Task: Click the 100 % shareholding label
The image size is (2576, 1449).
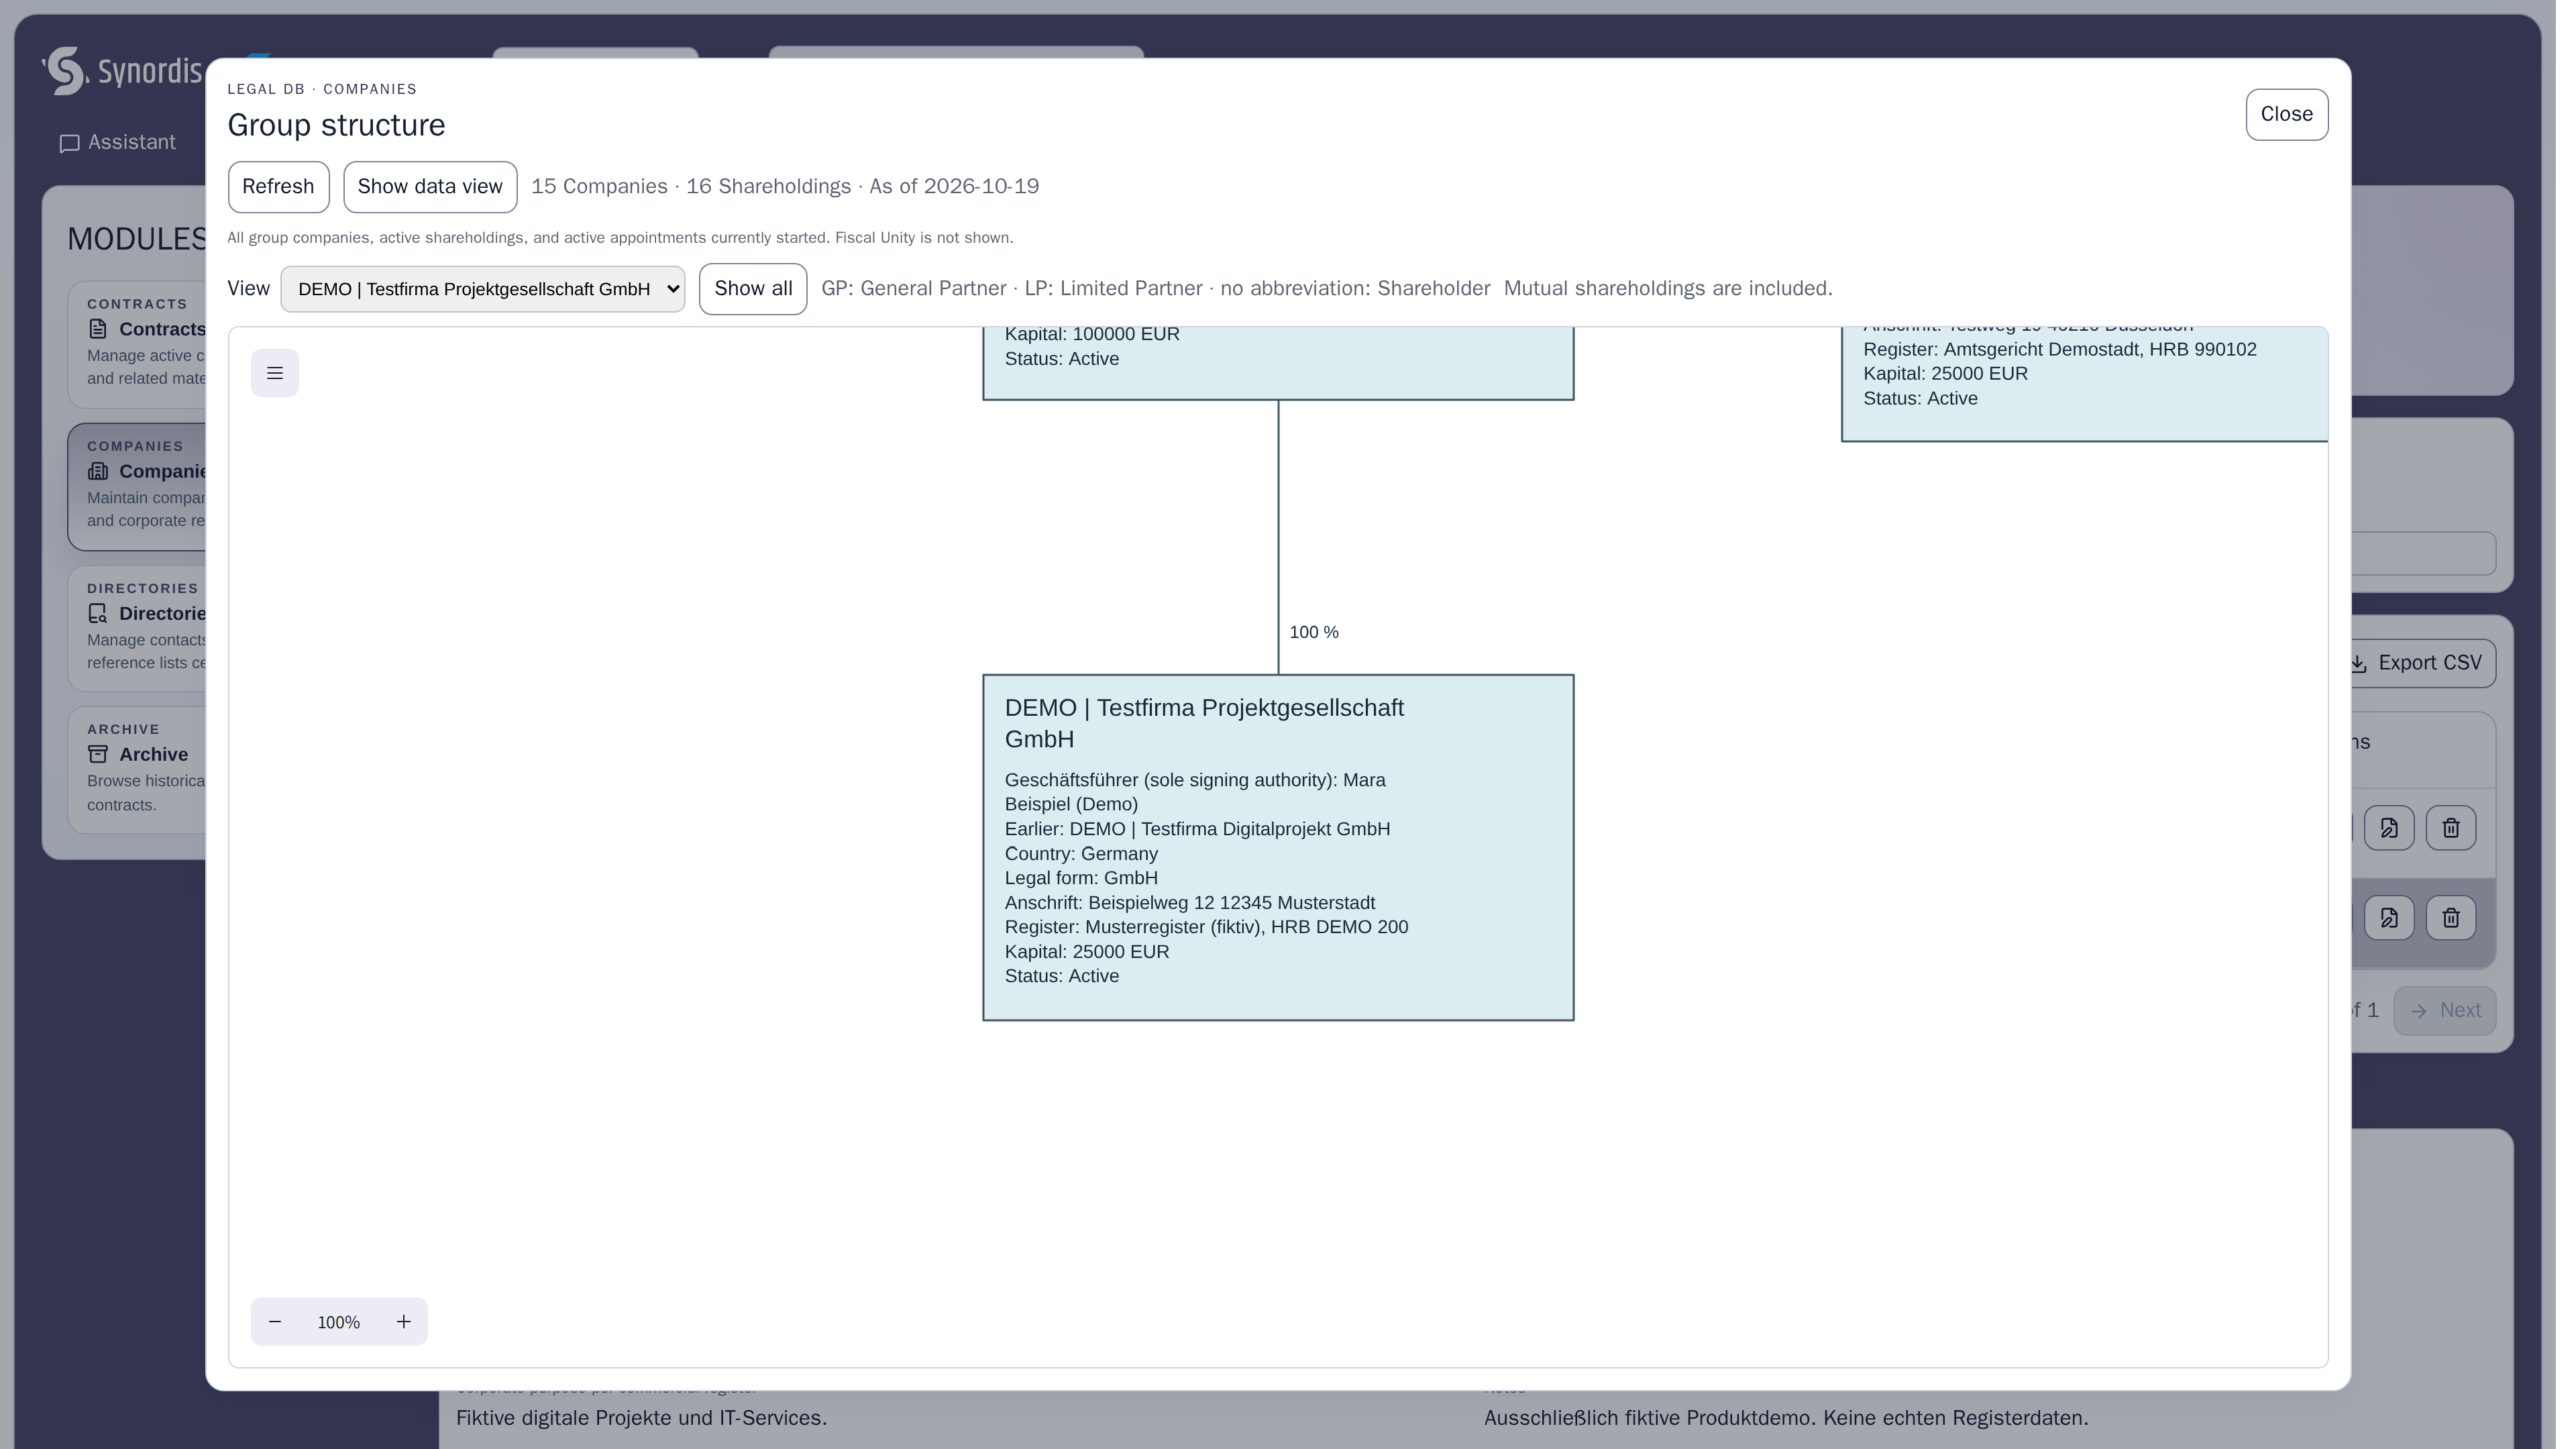Action: coord(1313,632)
